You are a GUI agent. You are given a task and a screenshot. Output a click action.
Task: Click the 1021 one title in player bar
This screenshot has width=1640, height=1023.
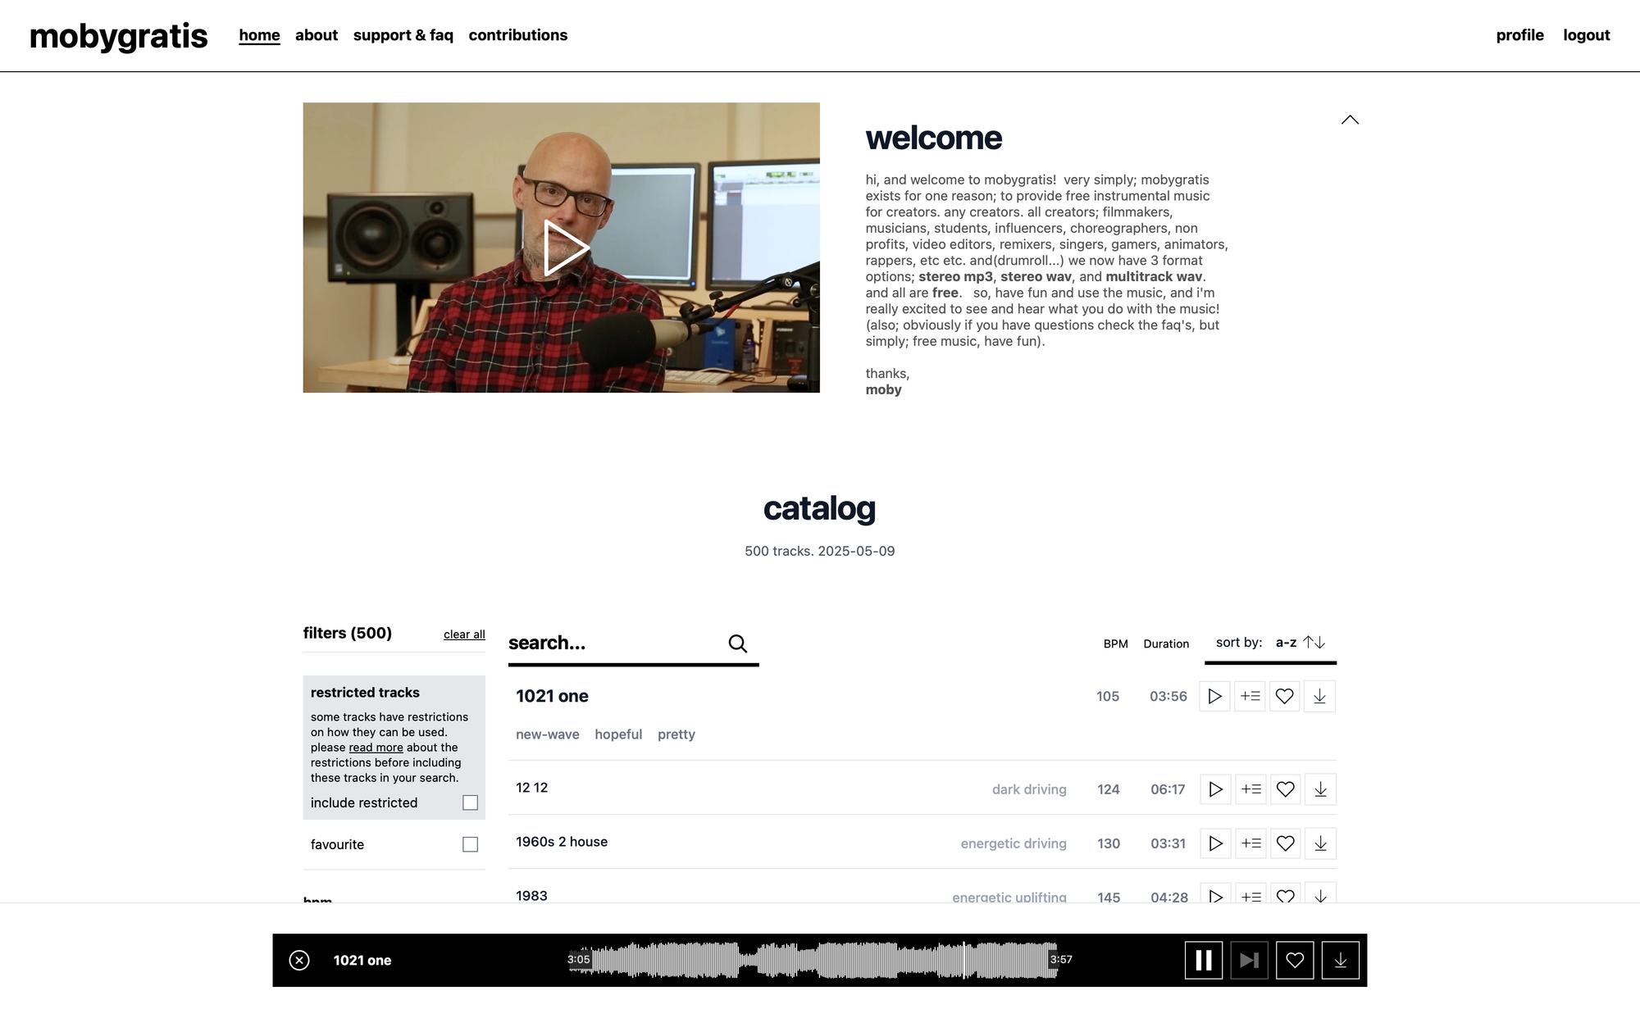click(362, 960)
